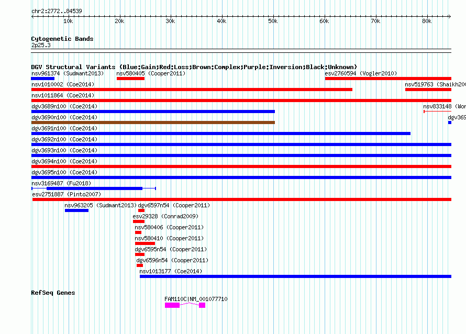
Task: Click the RefSeq Genes track title
Action: (x=53, y=293)
